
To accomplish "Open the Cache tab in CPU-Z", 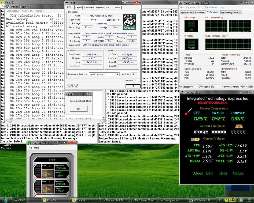I will [78, 7].
